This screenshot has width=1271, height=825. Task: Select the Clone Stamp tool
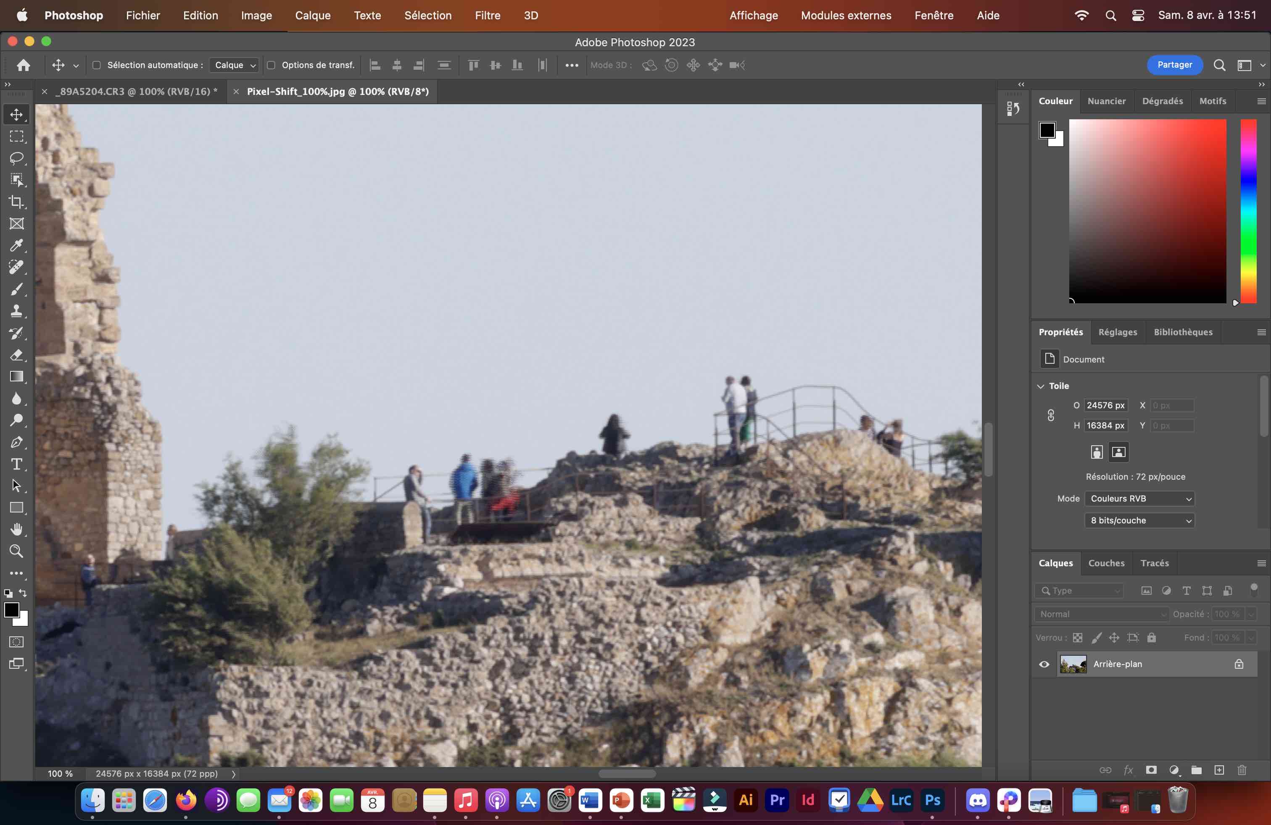[16, 311]
